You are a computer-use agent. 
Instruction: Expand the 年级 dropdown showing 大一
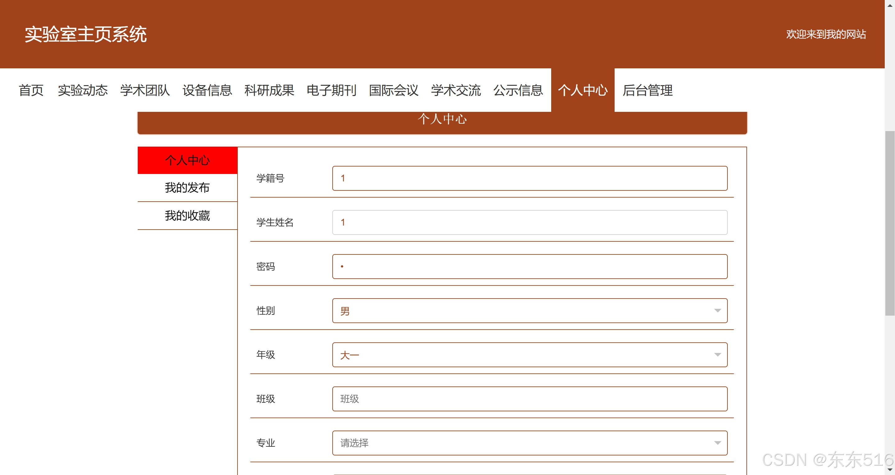[529, 354]
